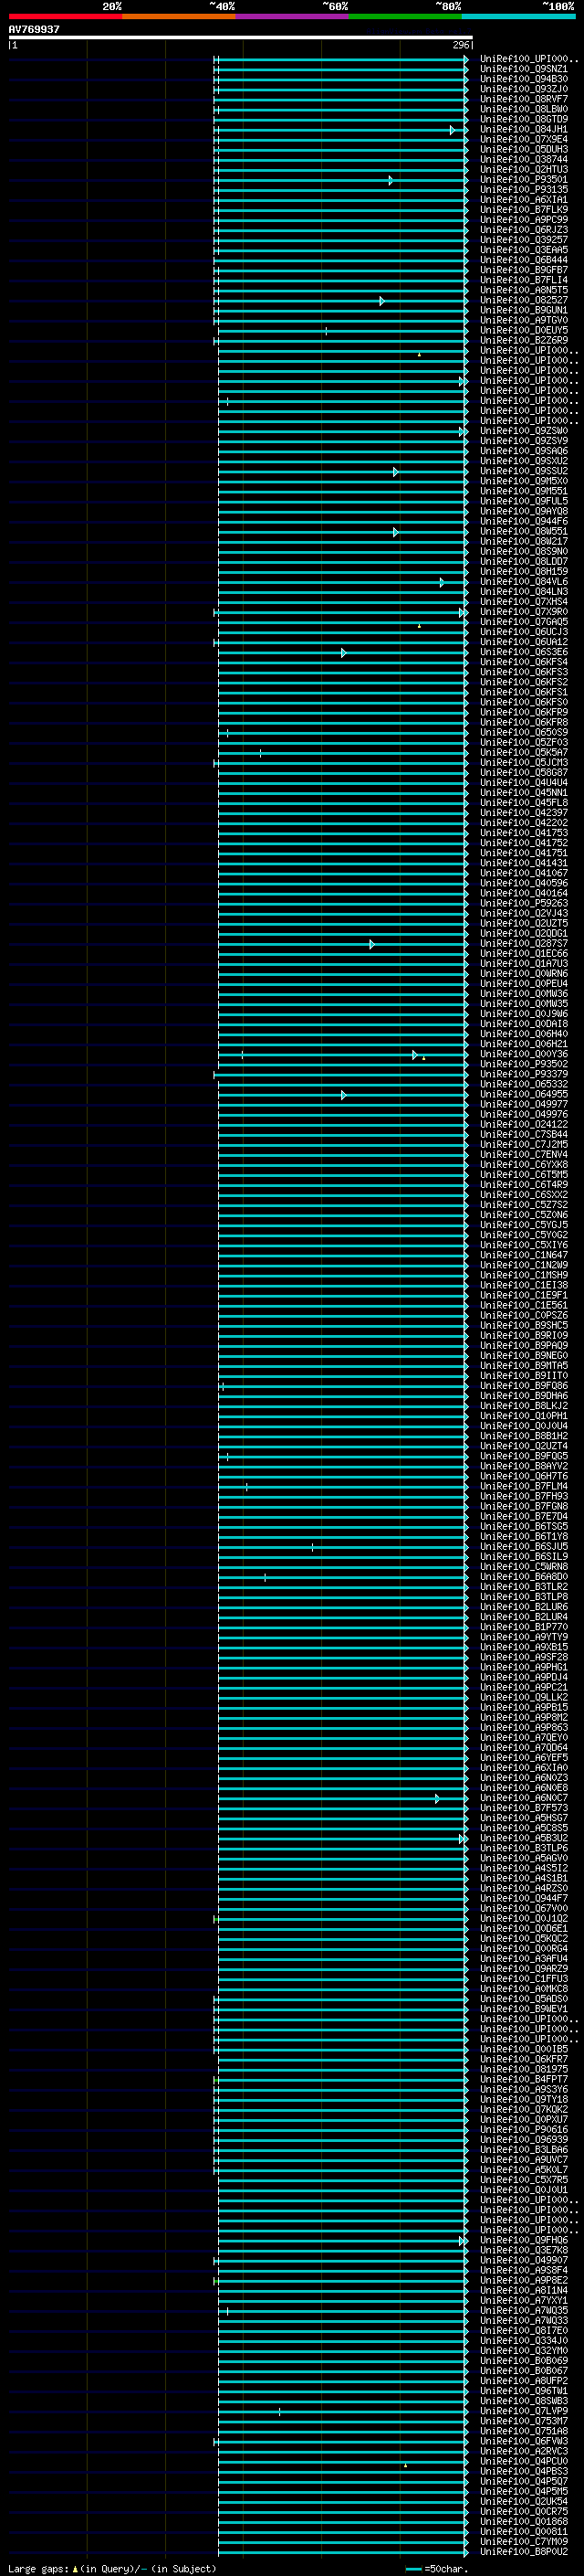Click the UniRef100_Q7LVP9 label

click(524, 2411)
